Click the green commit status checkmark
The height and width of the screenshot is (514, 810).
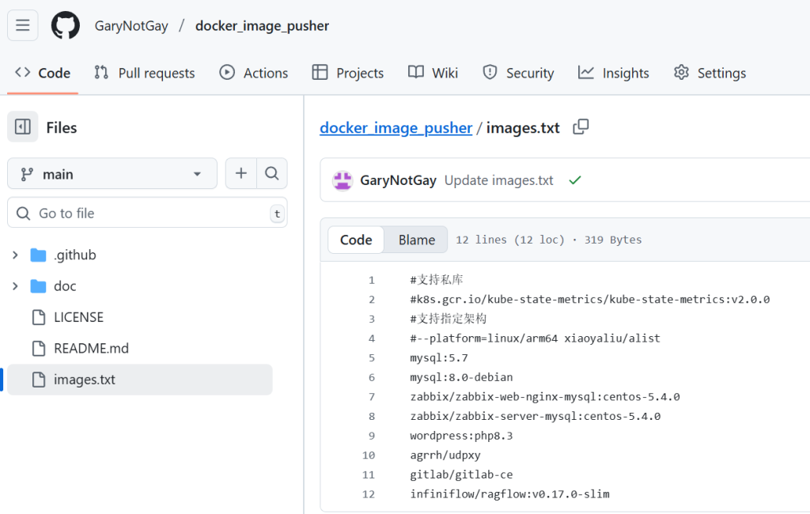click(x=575, y=180)
